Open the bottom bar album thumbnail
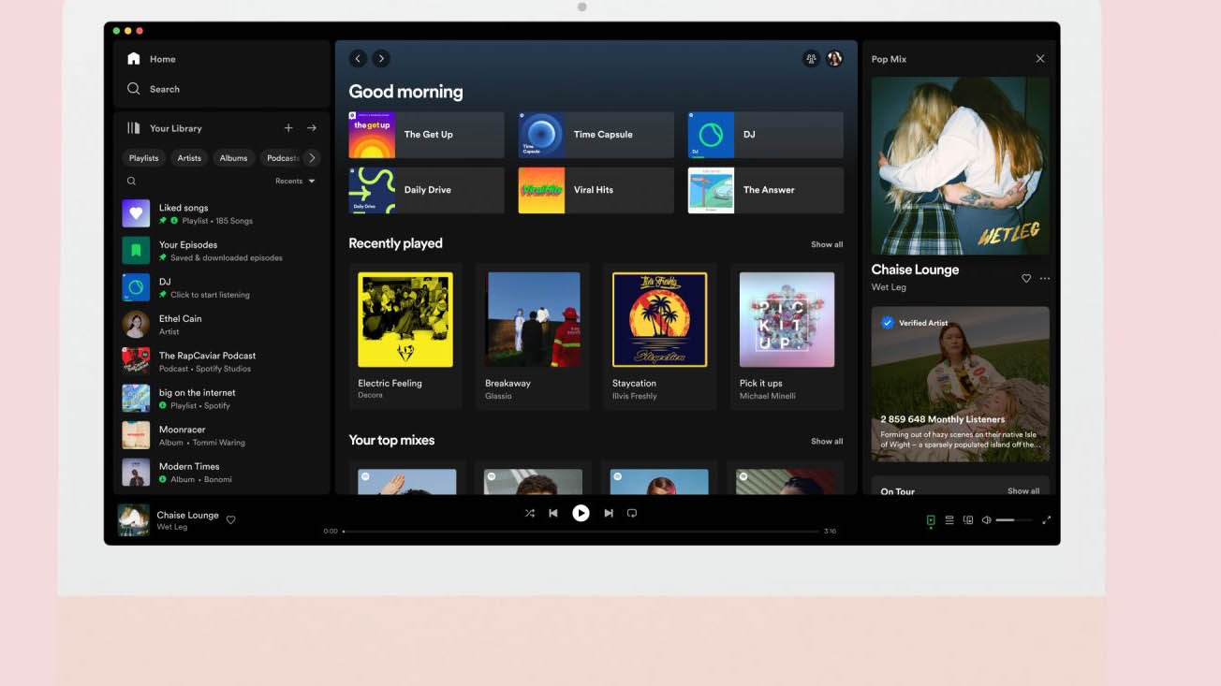 click(x=133, y=520)
